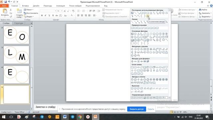Viewport: 213px width, 120px height.
Task: Switch to the Дизайн tab
Action: 36,6
